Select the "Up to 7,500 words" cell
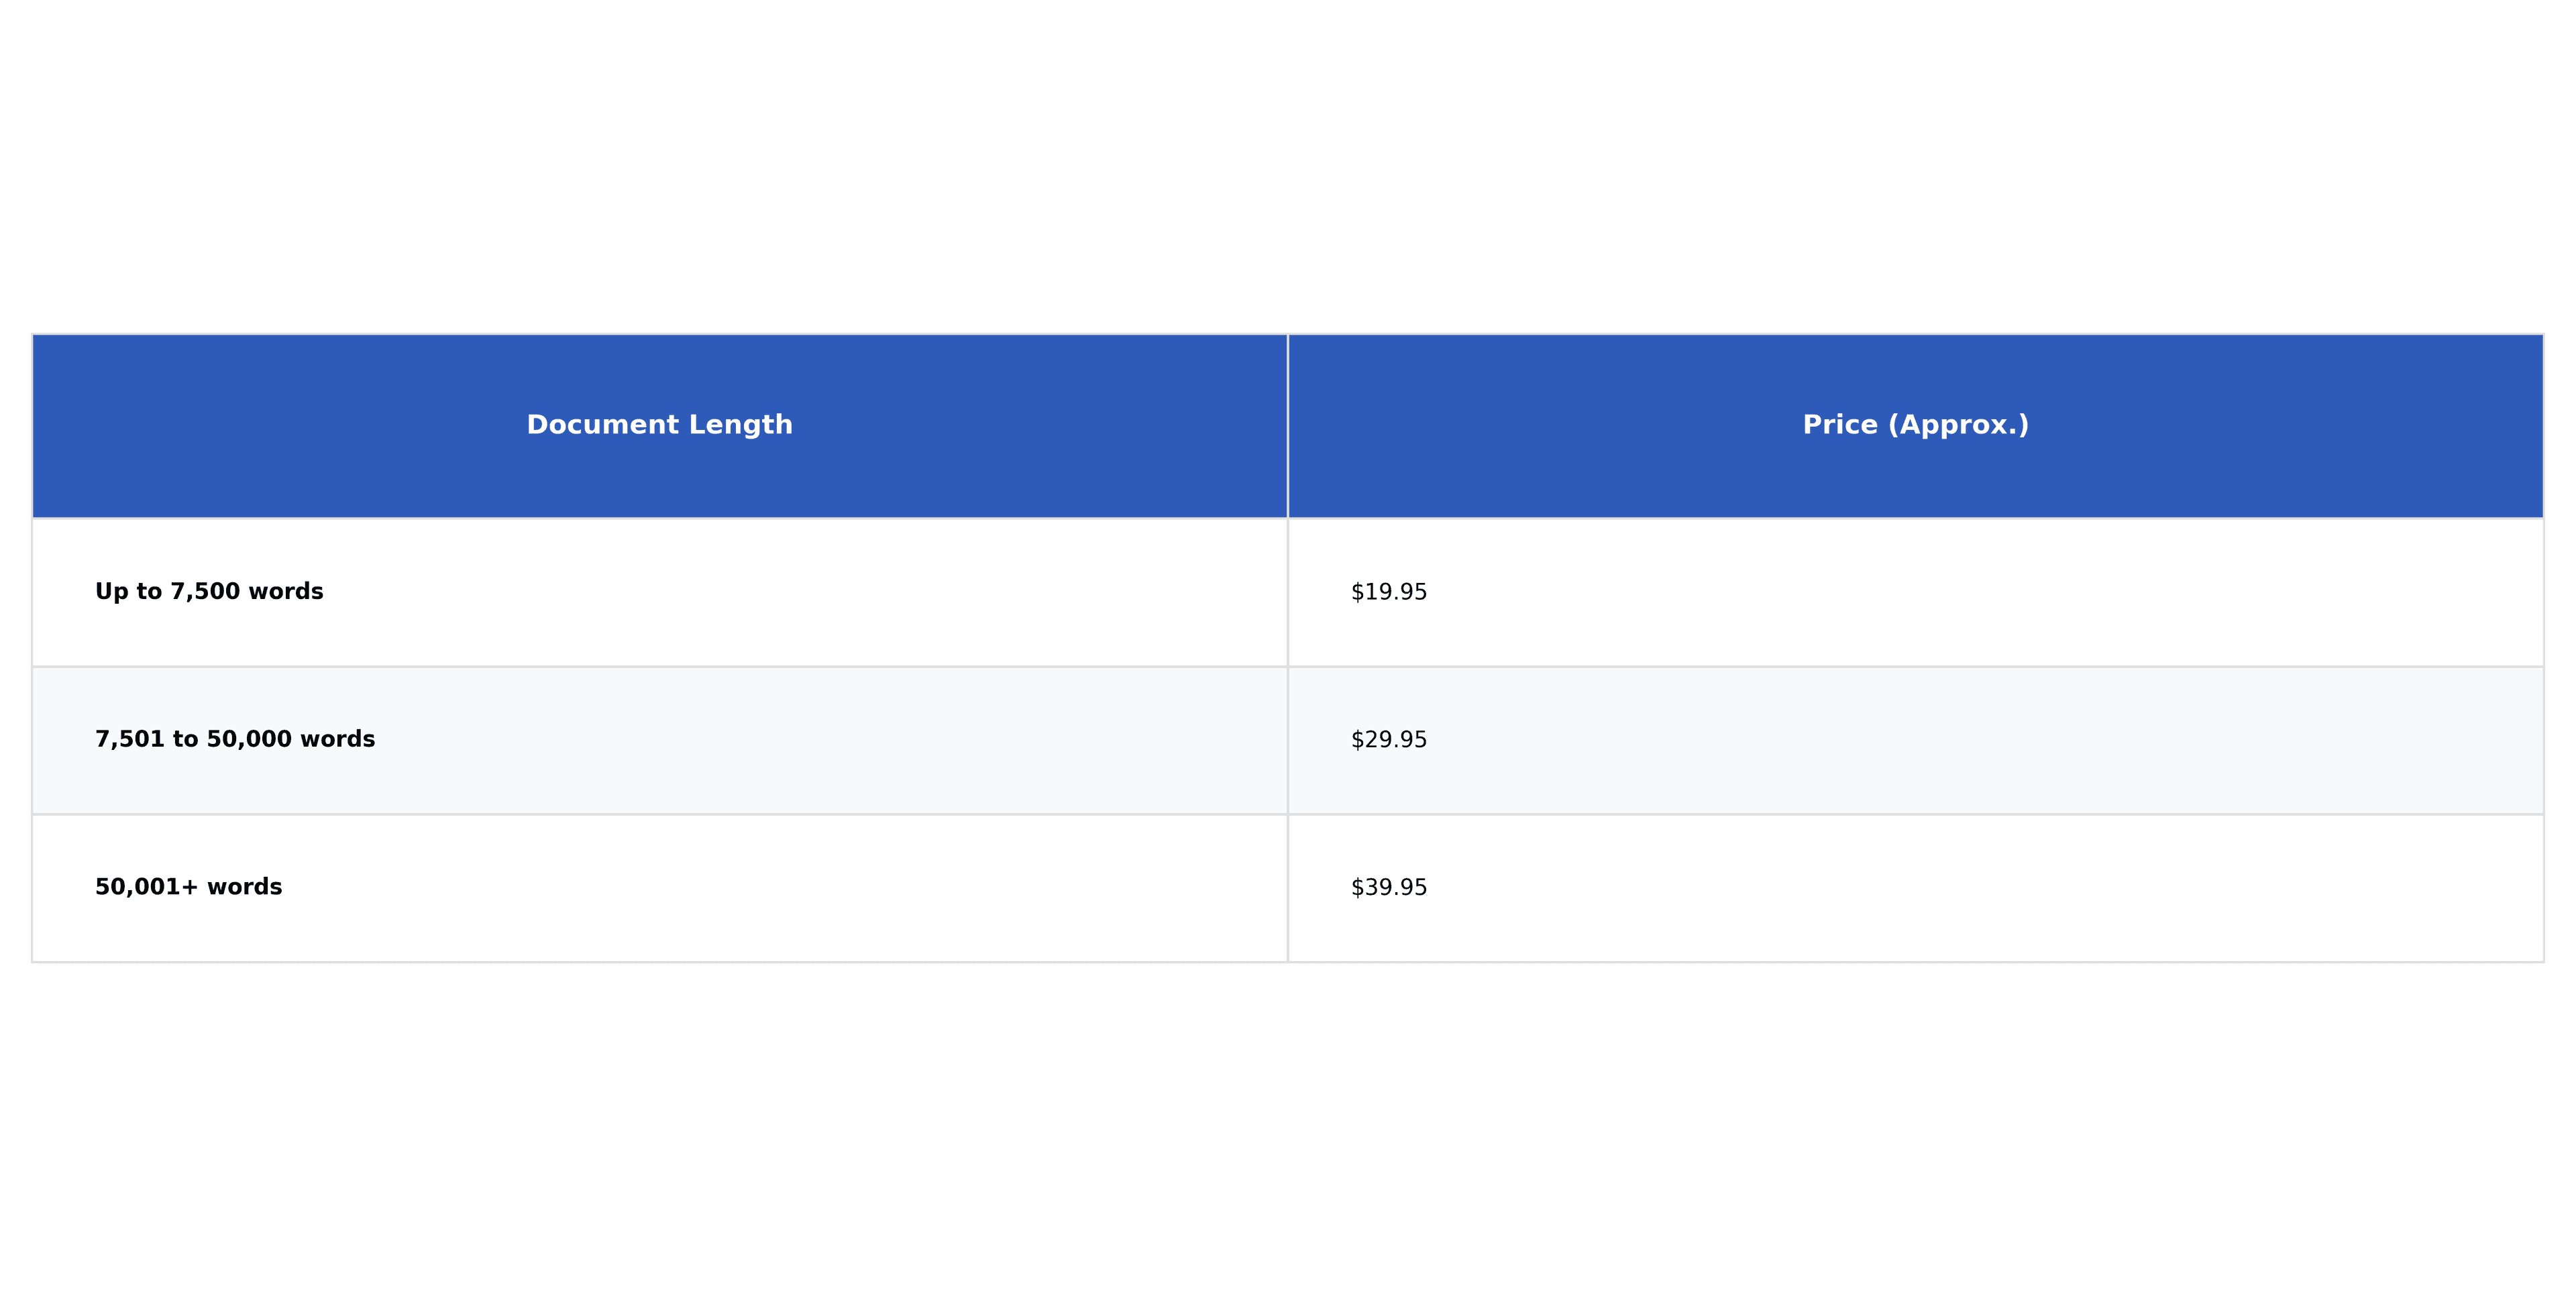Screen dimensions: 2576x1296 click(209, 592)
